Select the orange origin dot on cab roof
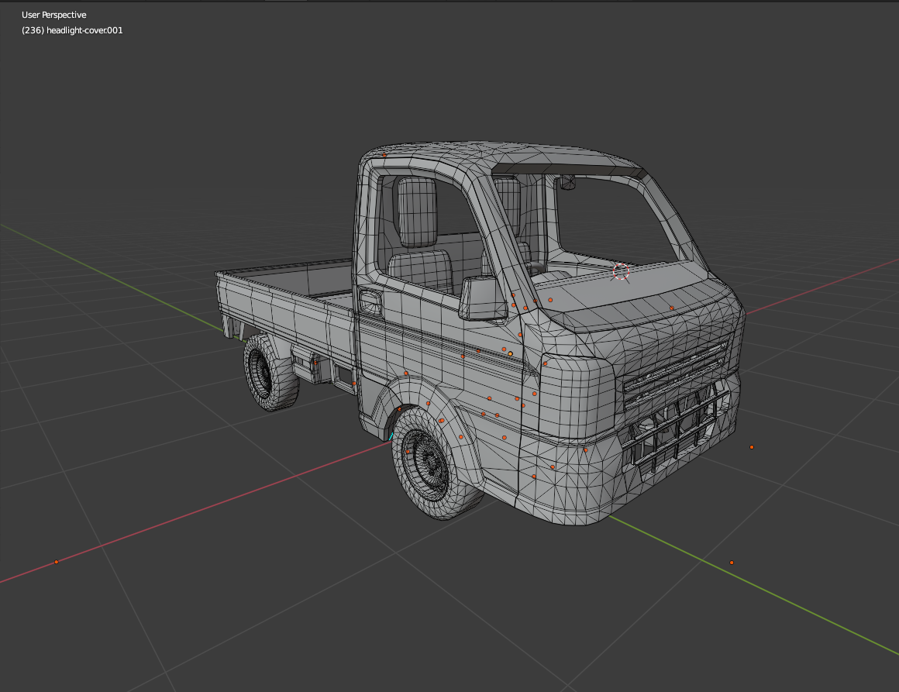Screen dimensions: 899x692 pos(384,155)
